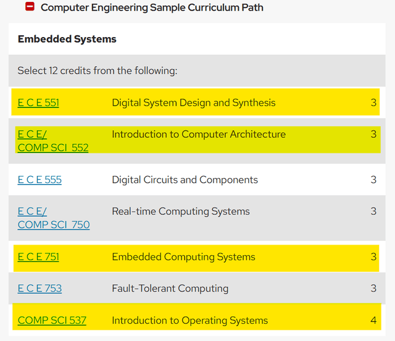Viewport: 395px width, 341px height.
Task: Click the Introduction to Operating Systems title
Action: 189,320
